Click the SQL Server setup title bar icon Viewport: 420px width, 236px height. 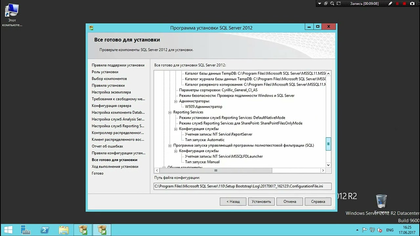[x=91, y=28]
